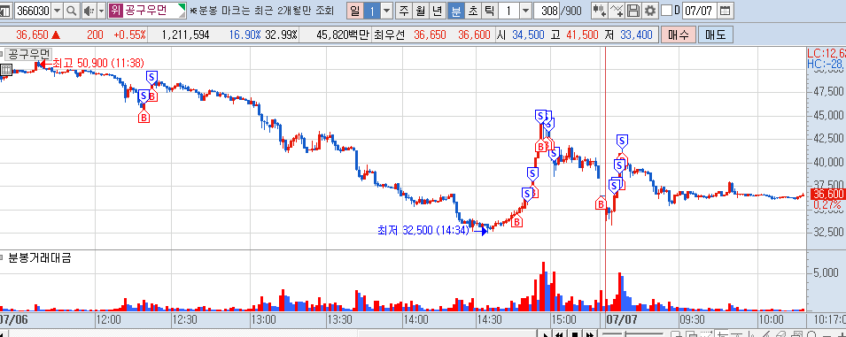
Task: Click the 308 candle count input field
Action: click(547, 11)
